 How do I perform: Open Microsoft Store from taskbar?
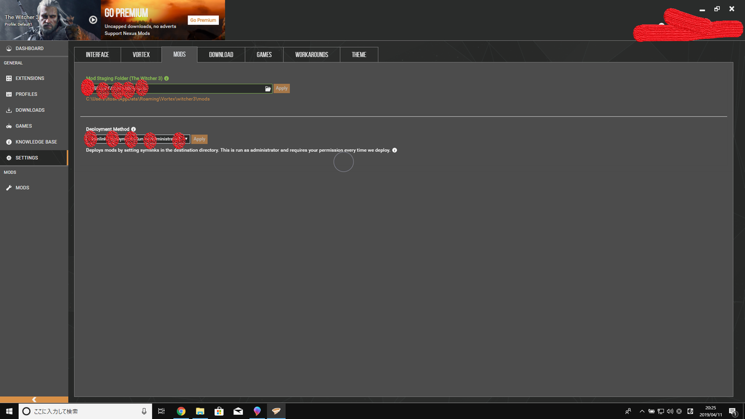(219, 411)
